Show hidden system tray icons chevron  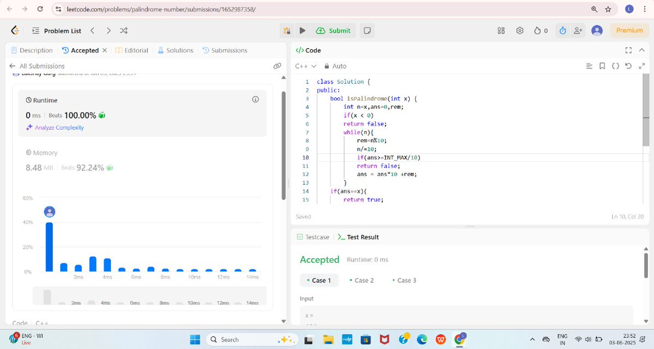click(x=532, y=339)
